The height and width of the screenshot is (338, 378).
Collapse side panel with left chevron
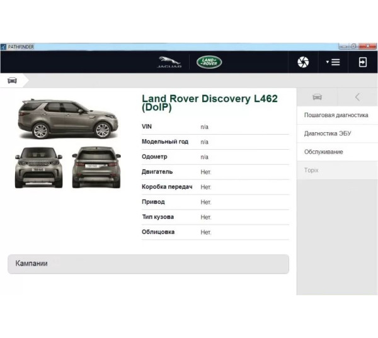tap(357, 97)
